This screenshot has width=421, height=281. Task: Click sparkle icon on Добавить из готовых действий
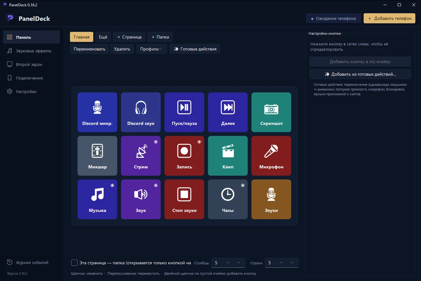pos(327,74)
